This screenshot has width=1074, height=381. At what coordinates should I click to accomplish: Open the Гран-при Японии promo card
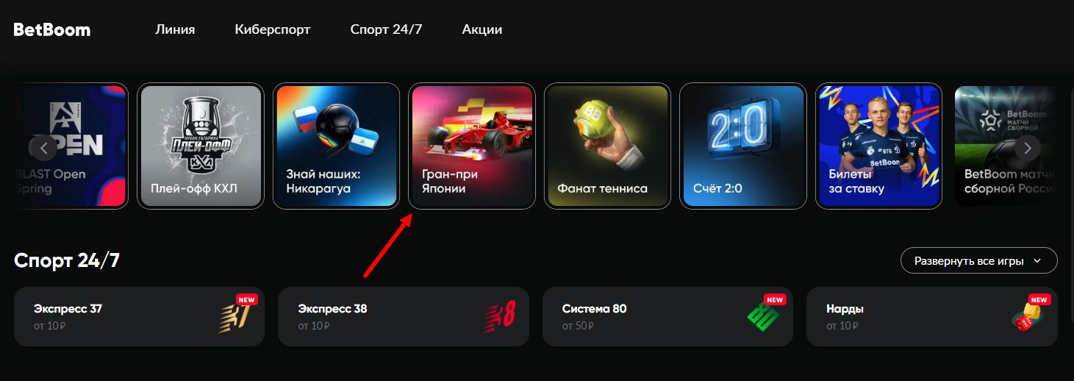click(x=472, y=146)
